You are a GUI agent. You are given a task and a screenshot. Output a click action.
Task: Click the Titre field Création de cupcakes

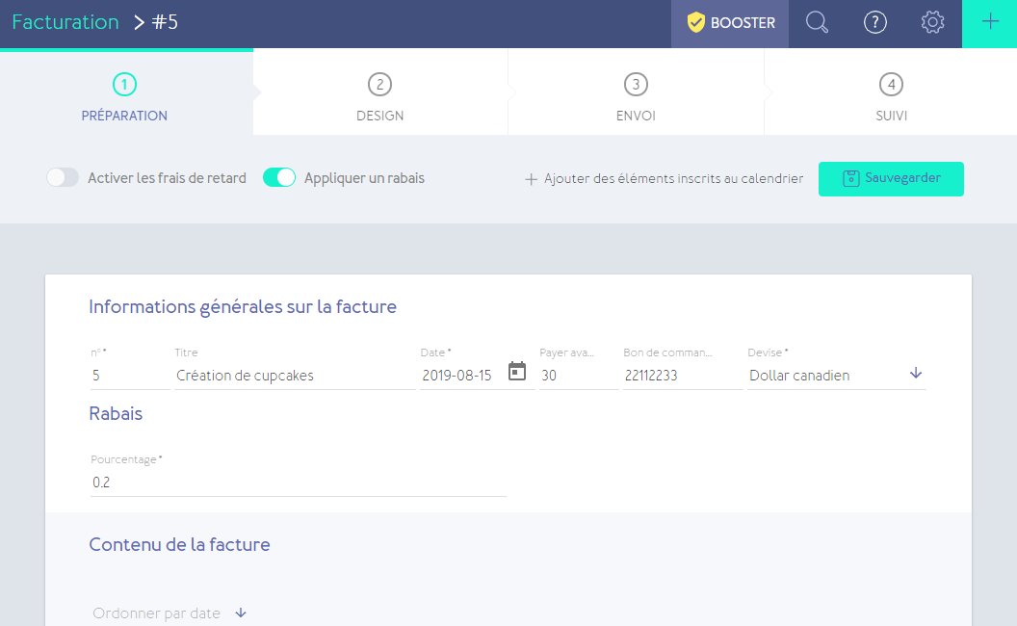294,376
